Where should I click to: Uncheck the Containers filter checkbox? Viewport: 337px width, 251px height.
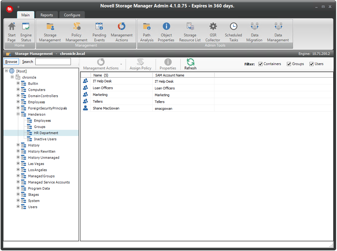[261, 64]
